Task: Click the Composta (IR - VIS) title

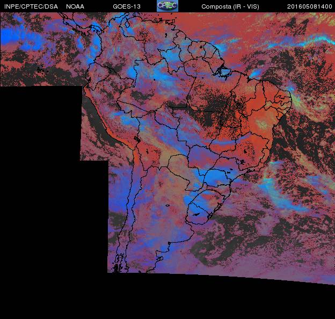Action: (x=230, y=6)
